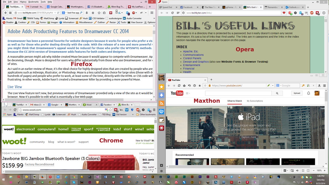329x185 pixels.
Task: Open Firefox search engine dropdown
Action: (x=64, y=13)
